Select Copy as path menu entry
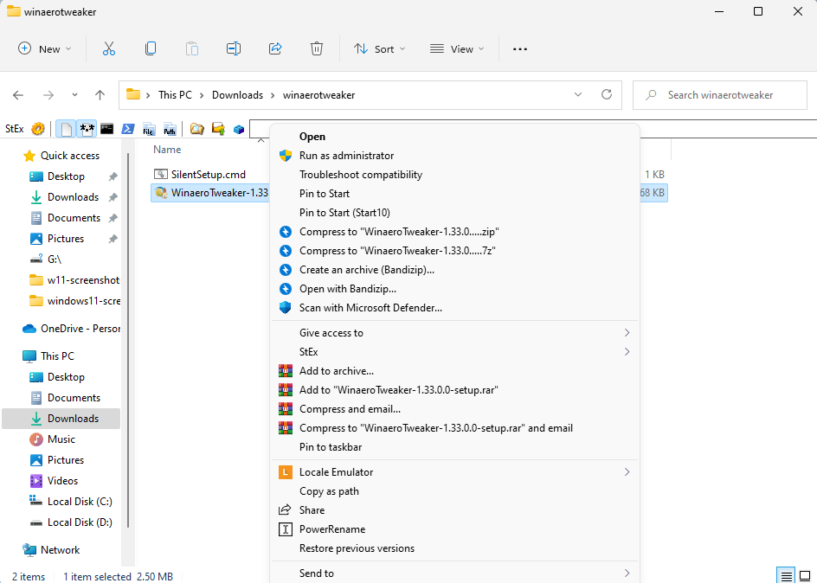The height and width of the screenshot is (583, 817). (x=329, y=491)
